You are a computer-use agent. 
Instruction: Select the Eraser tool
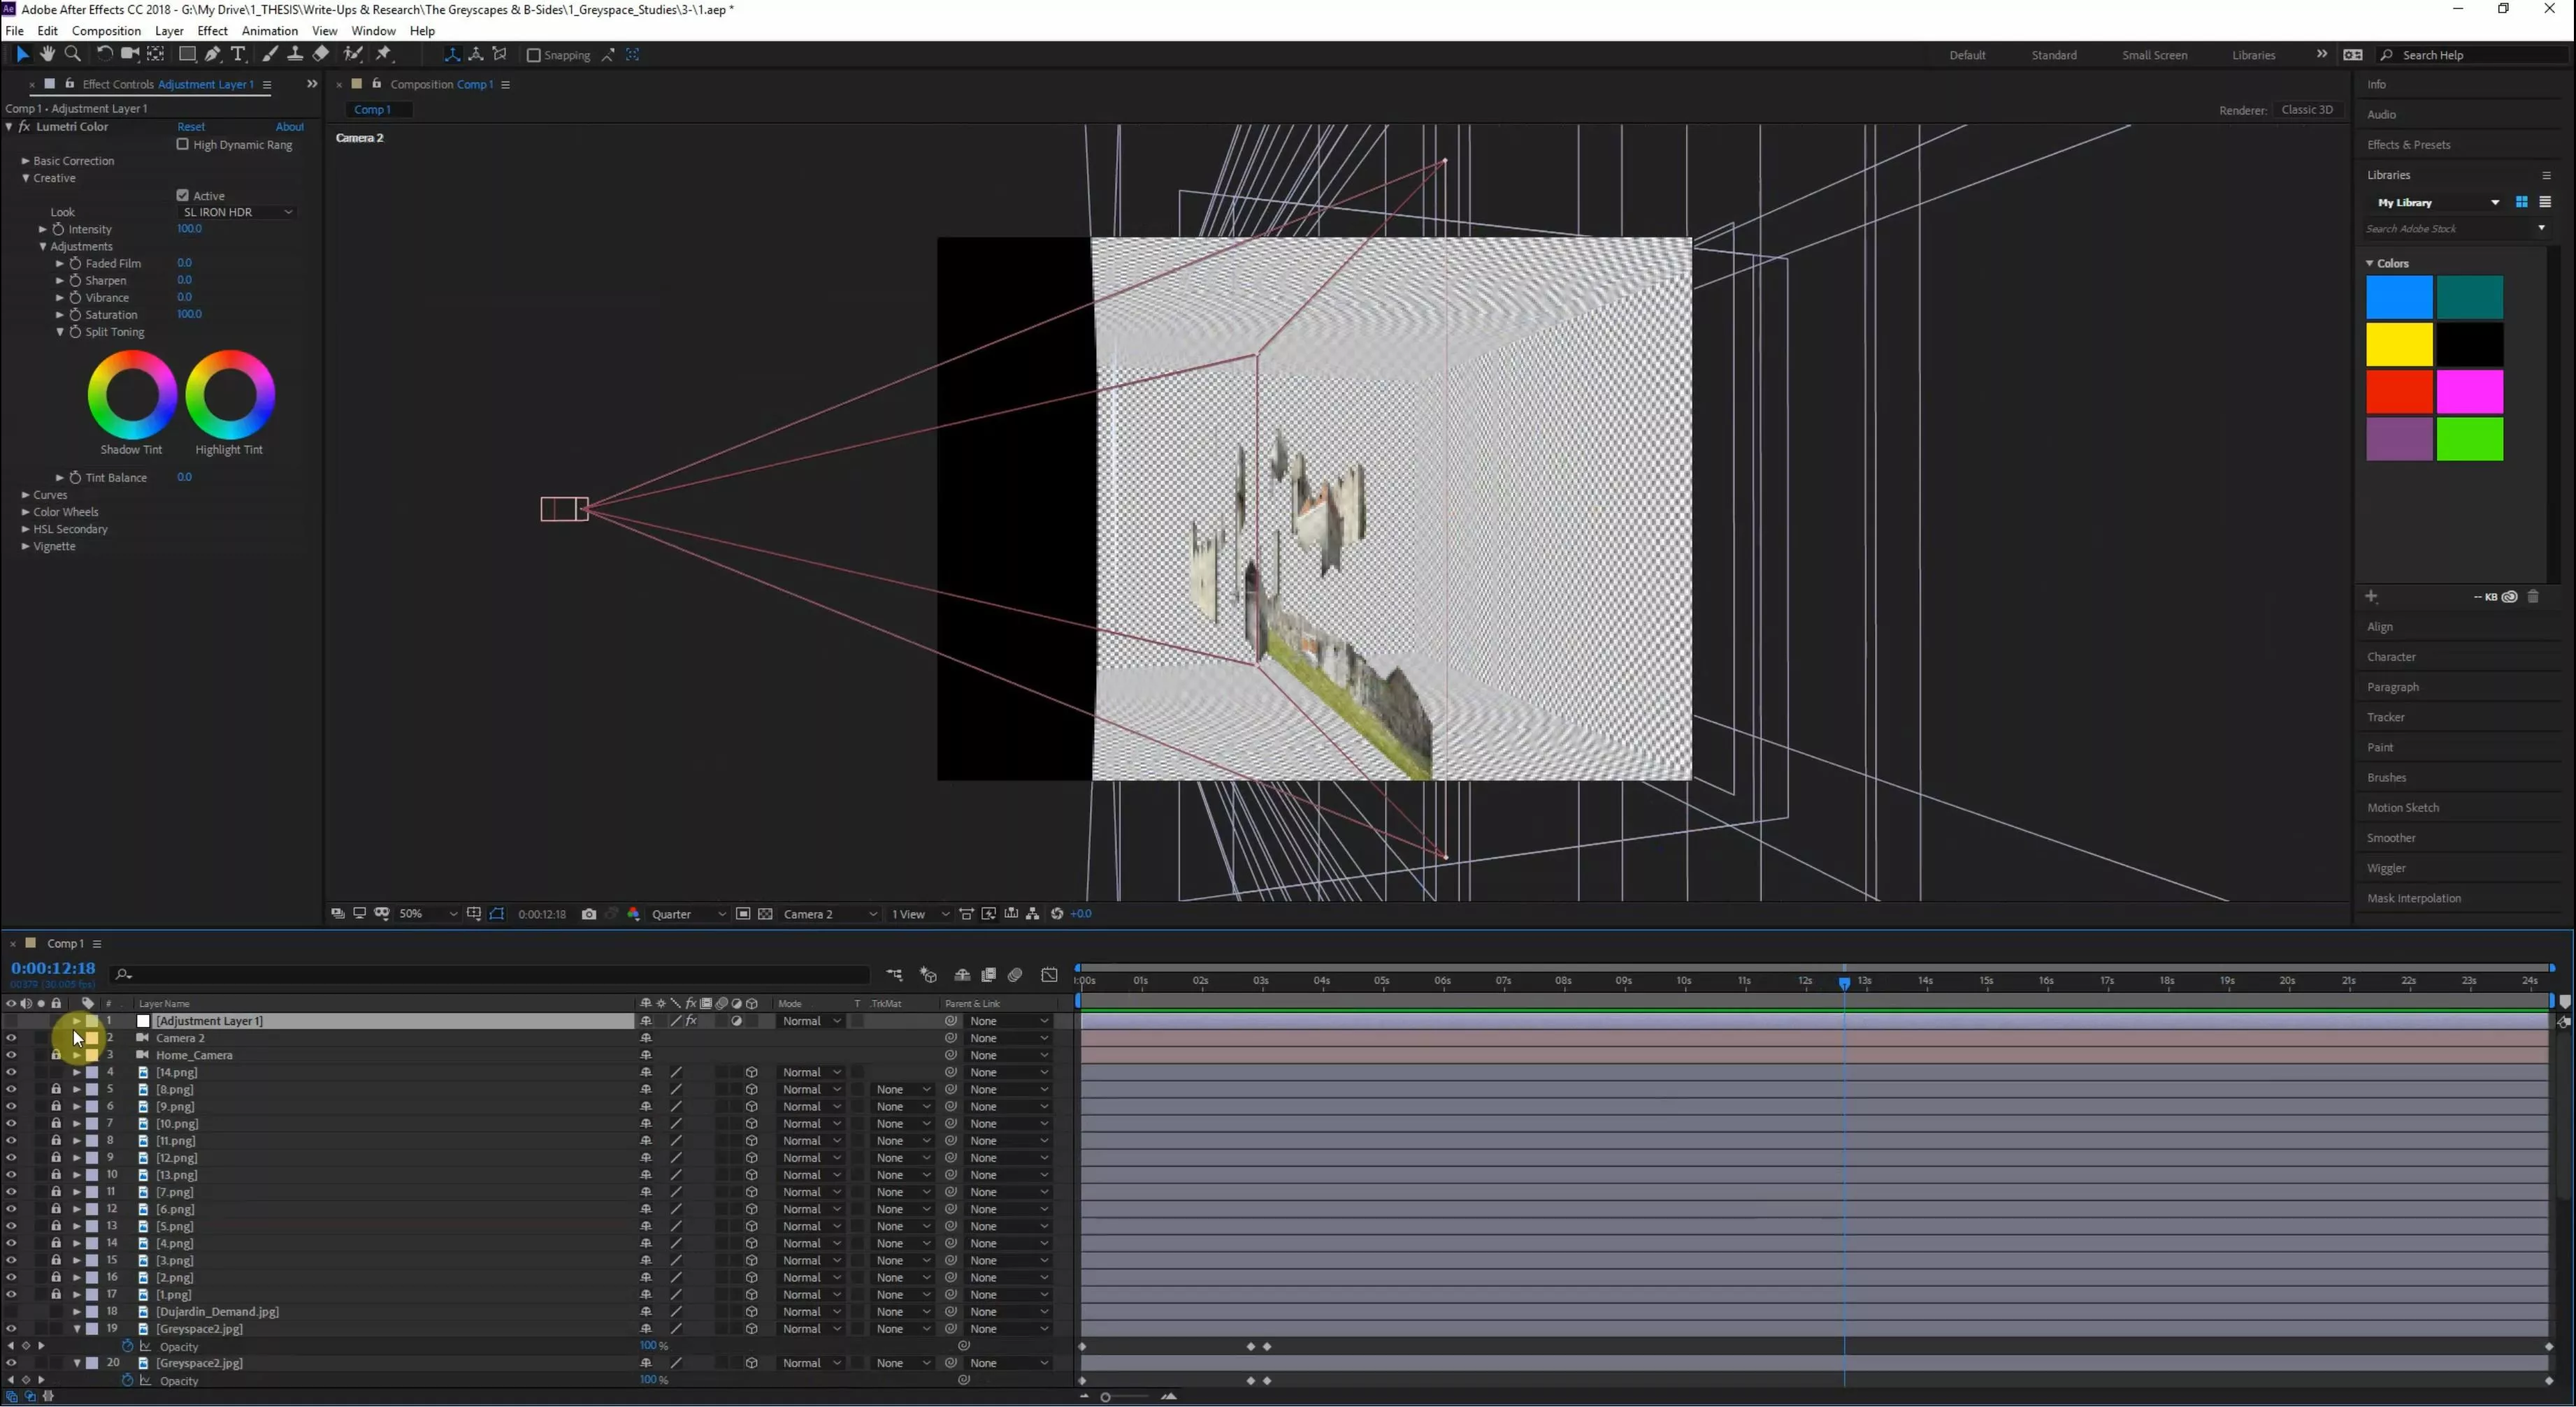point(321,54)
